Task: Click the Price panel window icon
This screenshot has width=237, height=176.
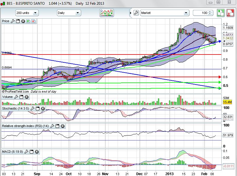Action: click(18, 21)
